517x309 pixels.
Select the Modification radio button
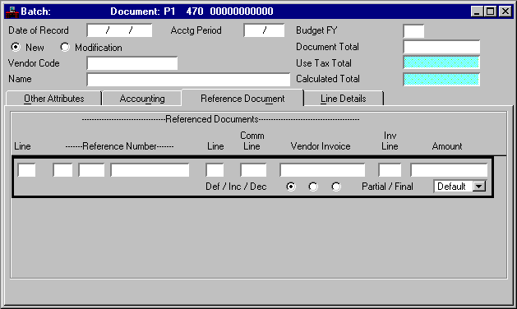click(x=65, y=47)
